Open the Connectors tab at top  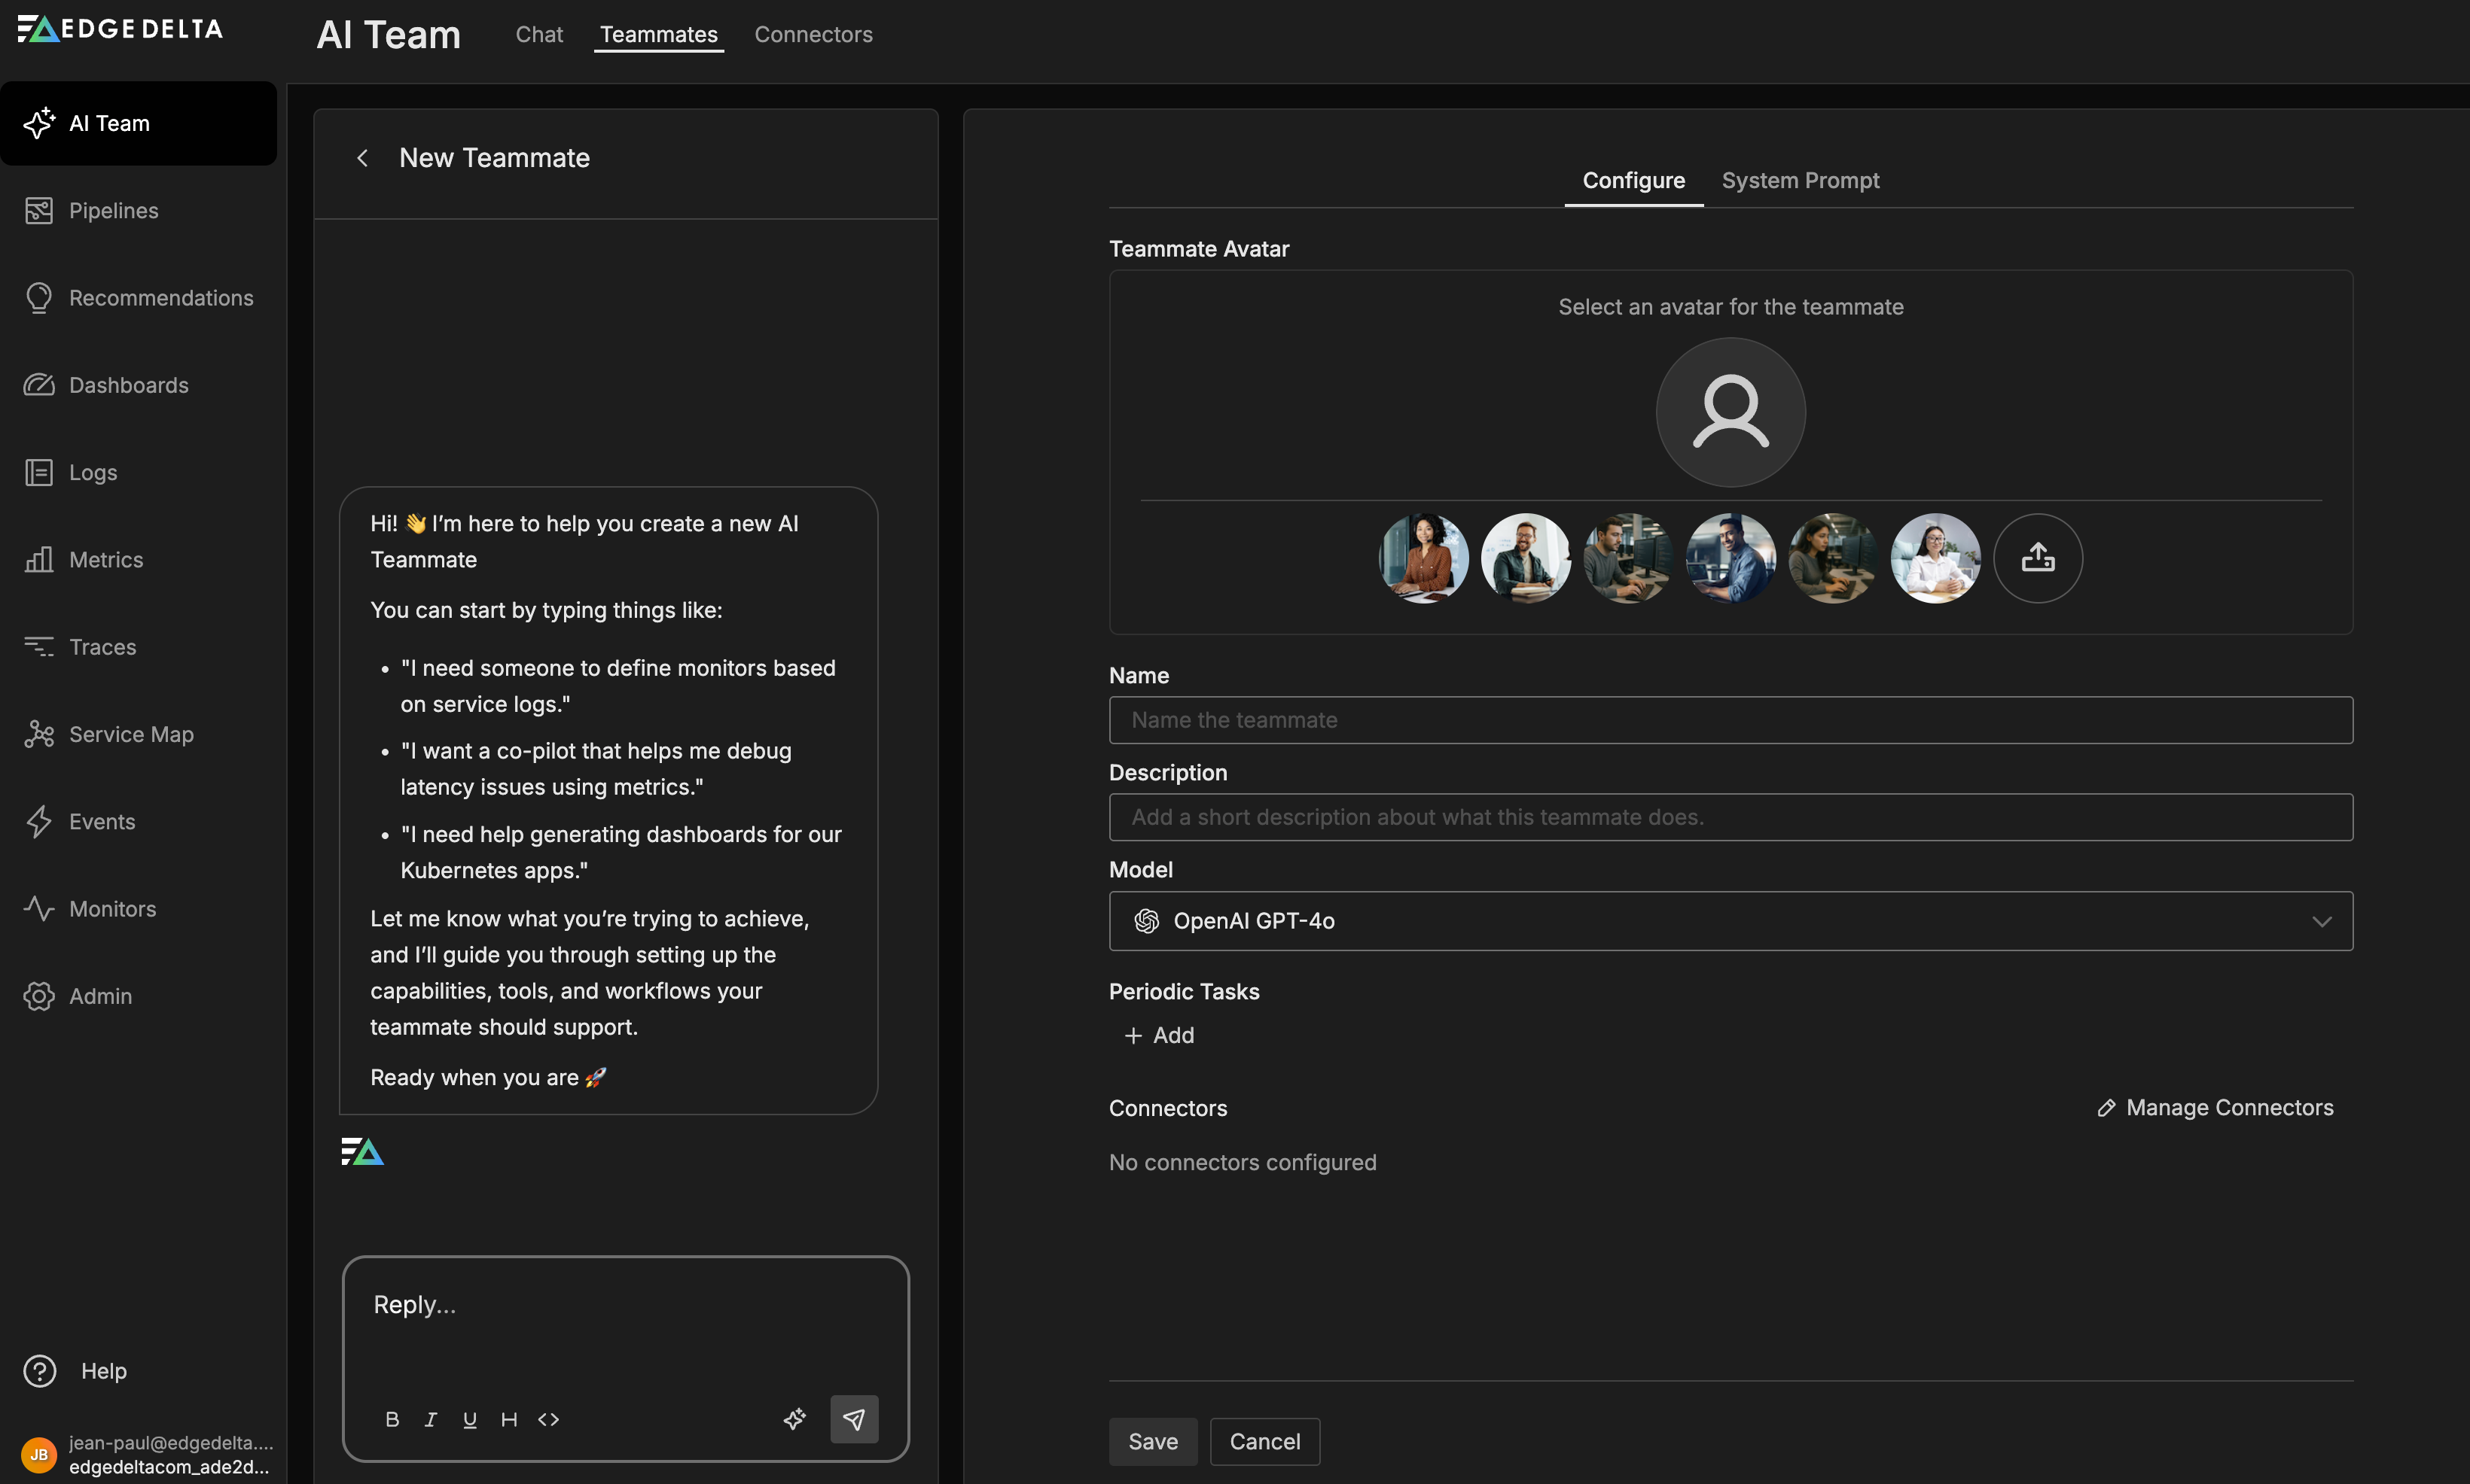pos(813,34)
